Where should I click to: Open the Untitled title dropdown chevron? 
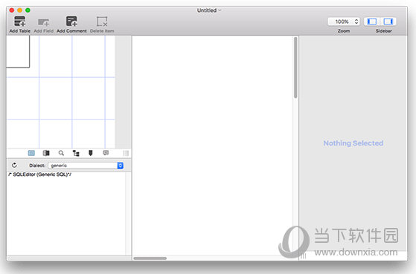point(220,10)
